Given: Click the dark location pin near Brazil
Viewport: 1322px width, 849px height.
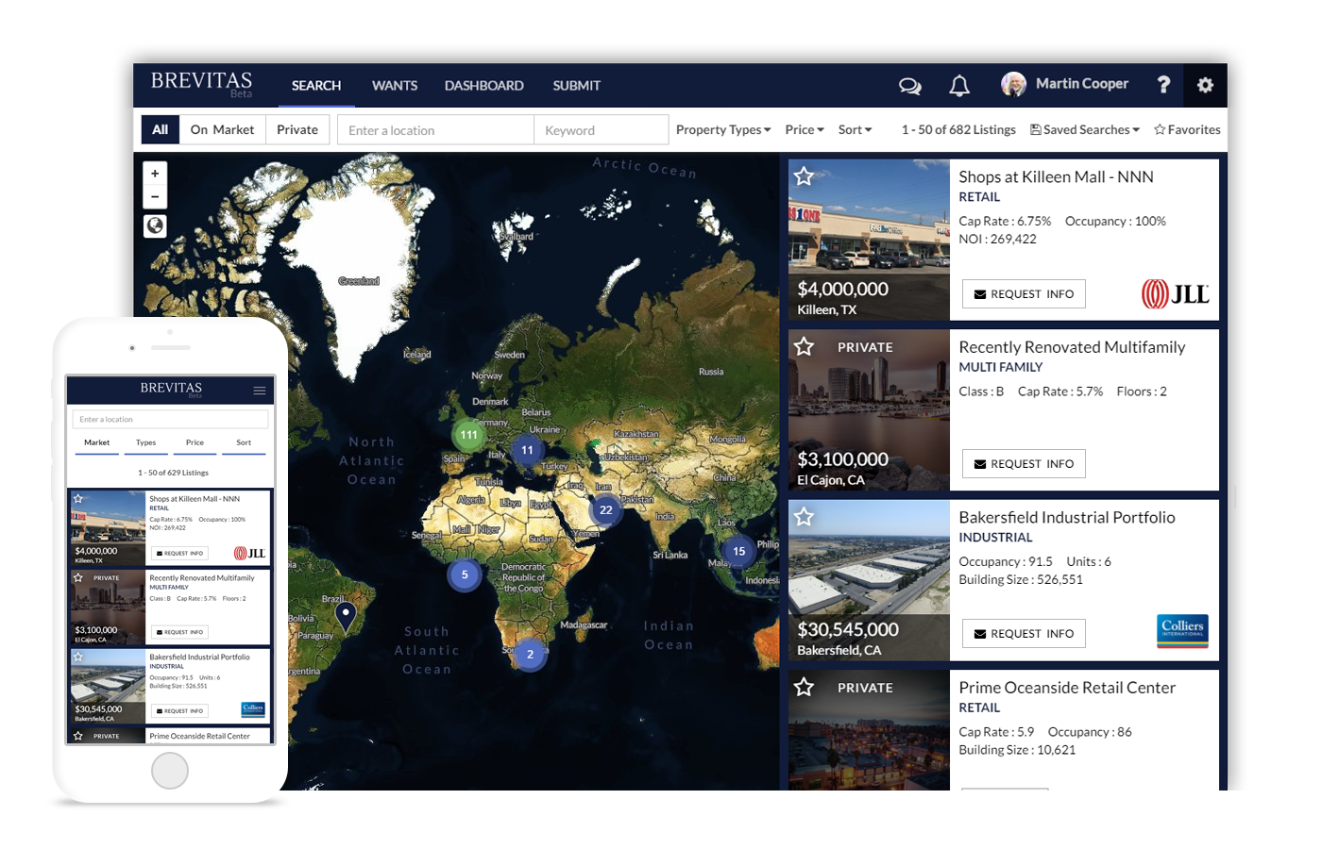Looking at the screenshot, I should (347, 617).
